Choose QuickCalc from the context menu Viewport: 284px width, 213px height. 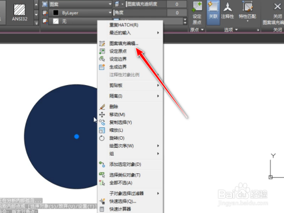[x=130, y=209]
